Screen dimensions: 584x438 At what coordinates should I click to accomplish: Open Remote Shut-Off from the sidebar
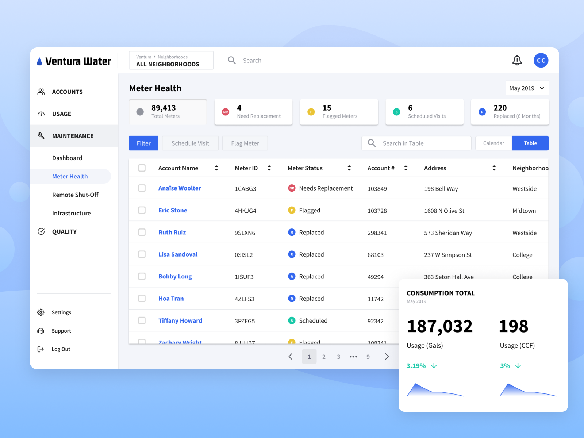pos(75,195)
